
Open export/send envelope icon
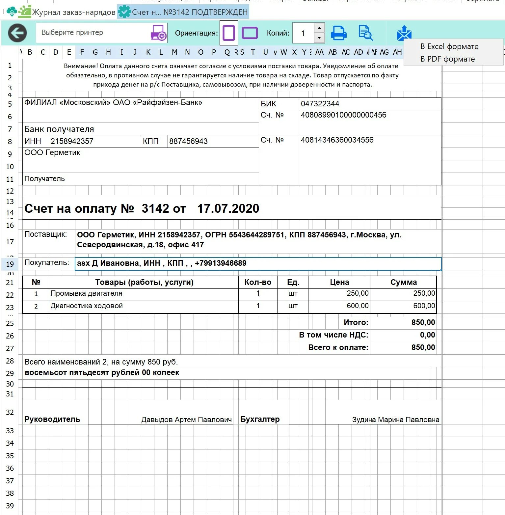pos(404,33)
